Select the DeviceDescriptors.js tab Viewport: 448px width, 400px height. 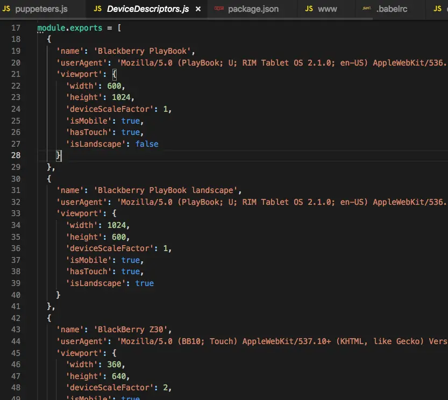coord(148,9)
